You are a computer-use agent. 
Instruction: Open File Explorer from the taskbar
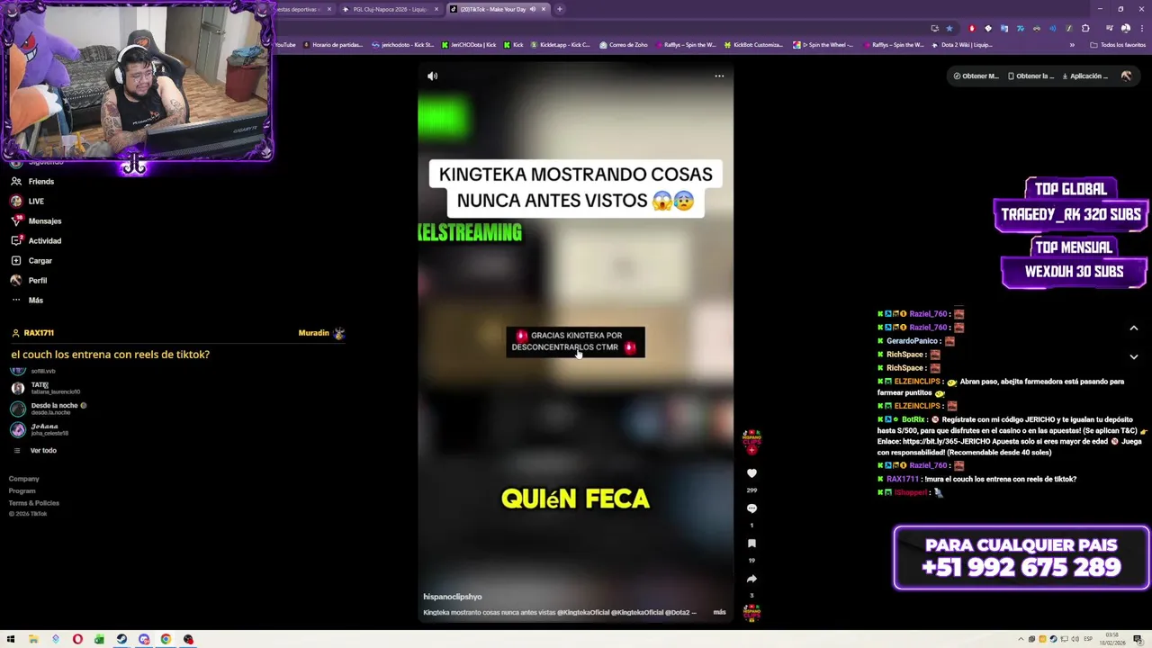click(x=33, y=639)
